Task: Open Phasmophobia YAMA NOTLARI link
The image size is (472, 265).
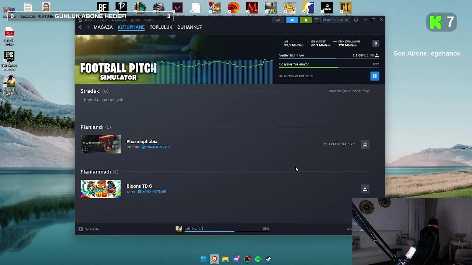Action: [x=156, y=147]
